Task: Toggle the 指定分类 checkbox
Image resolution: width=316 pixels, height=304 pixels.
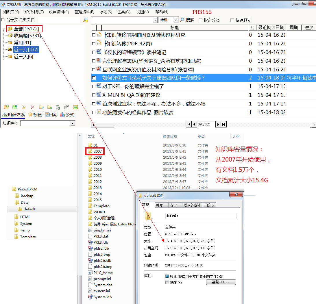Action: click(x=200, y=20)
